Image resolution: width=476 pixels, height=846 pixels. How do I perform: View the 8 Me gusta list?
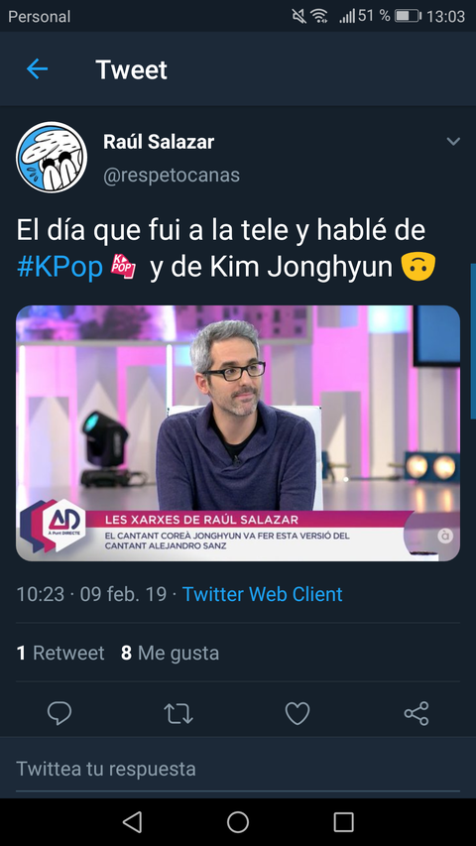coord(170,653)
